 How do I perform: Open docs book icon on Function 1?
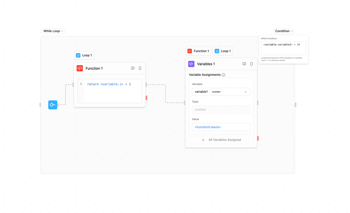pyautogui.click(x=133, y=68)
